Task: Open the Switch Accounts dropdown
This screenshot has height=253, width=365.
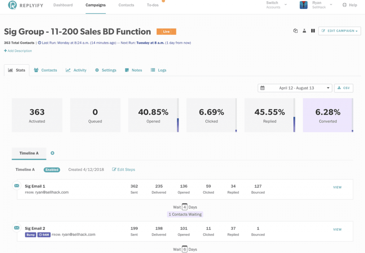Action: pos(276,5)
